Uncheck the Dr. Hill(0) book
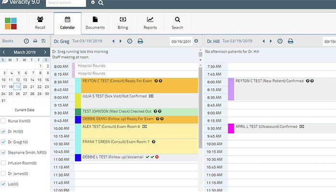Viewport: 336px width, 192px height. (3, 132)
